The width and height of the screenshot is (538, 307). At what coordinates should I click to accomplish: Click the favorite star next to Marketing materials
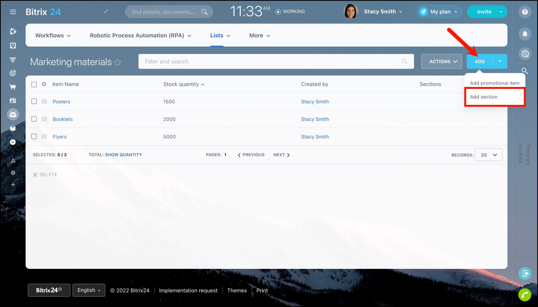(118, 62)
